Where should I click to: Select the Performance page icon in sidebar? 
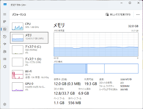pyautogui.click(x=5, y=29)
